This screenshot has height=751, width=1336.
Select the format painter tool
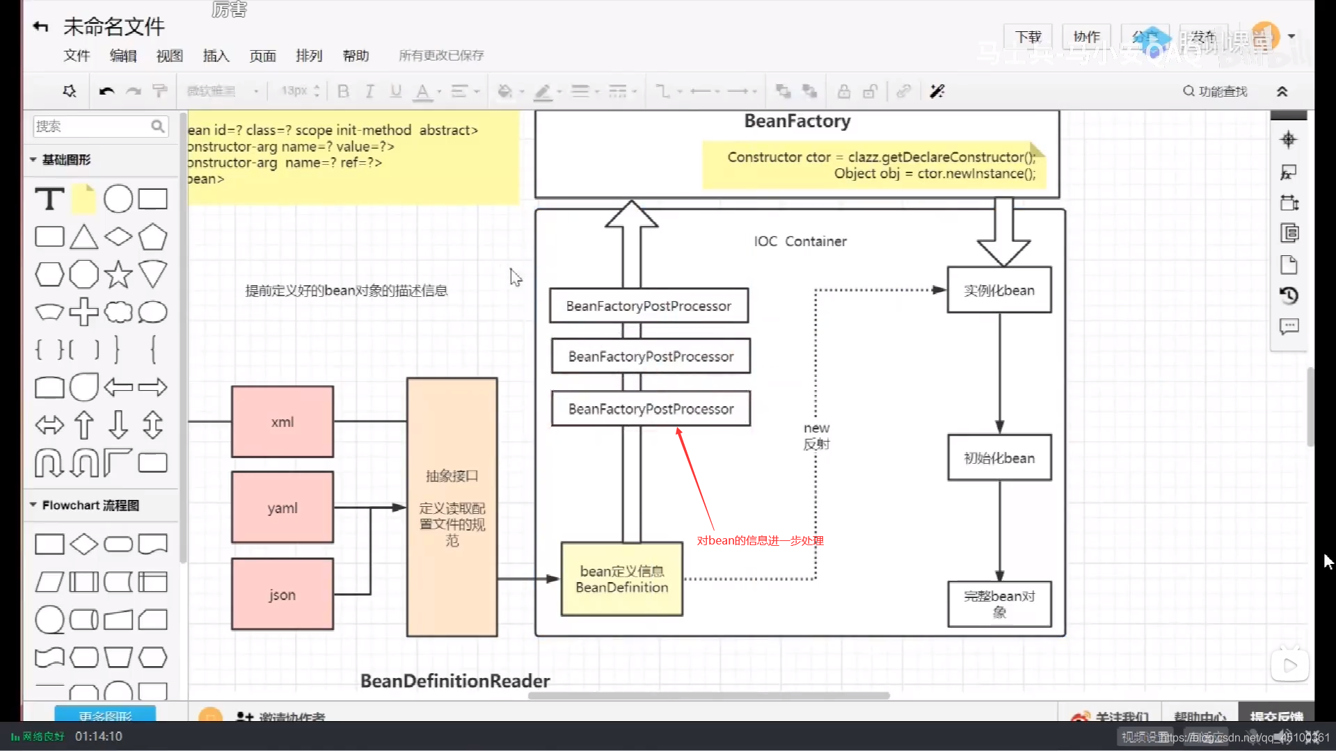(x=160, y=91)
